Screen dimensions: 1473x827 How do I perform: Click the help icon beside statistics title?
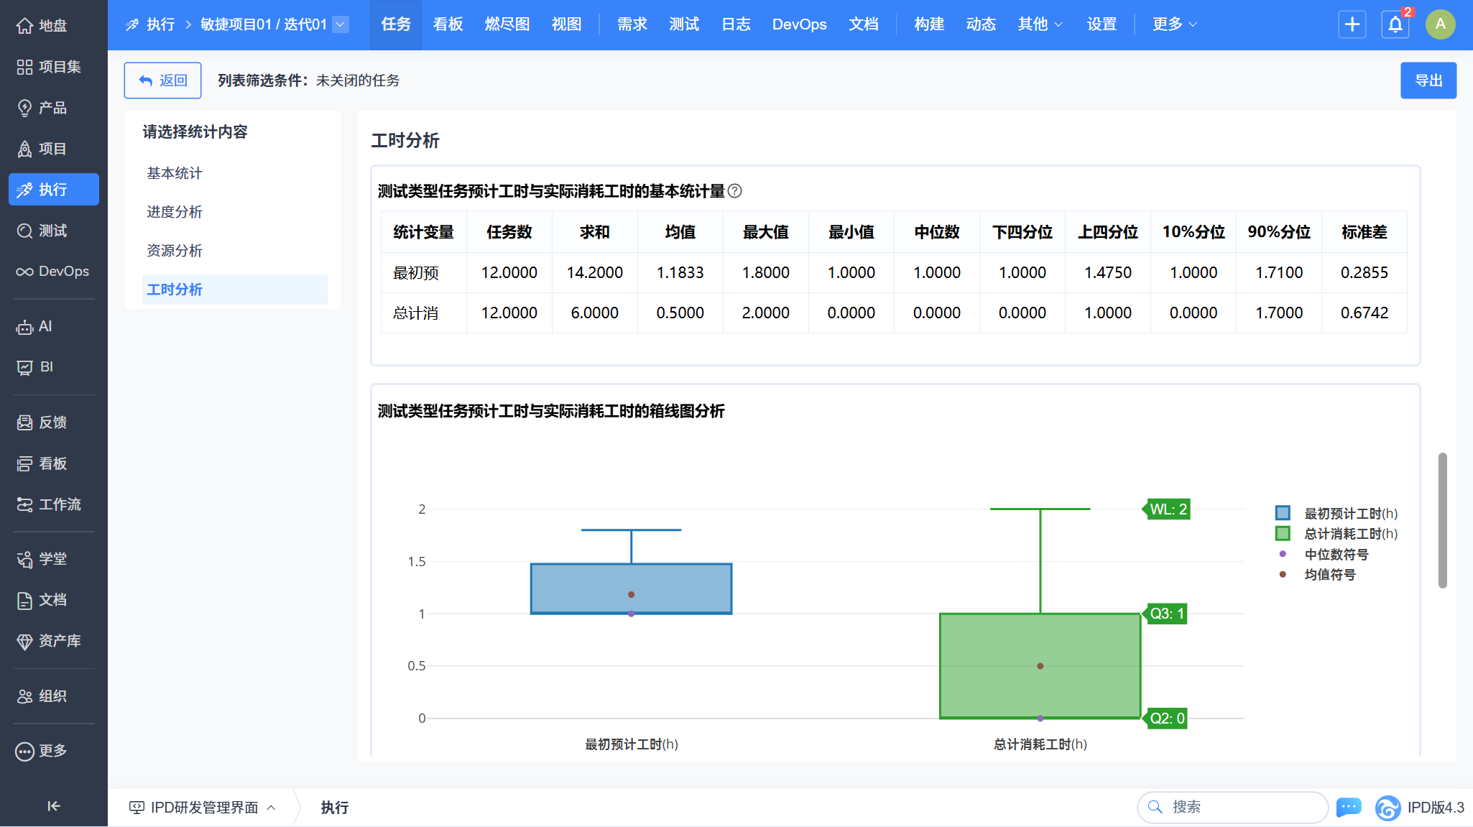(x=734, y=191)
